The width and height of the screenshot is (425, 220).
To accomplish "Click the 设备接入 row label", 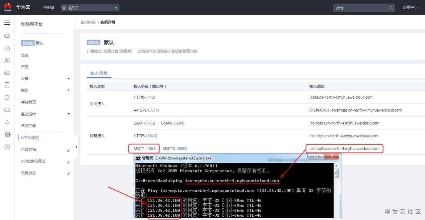I will (97, 136).
